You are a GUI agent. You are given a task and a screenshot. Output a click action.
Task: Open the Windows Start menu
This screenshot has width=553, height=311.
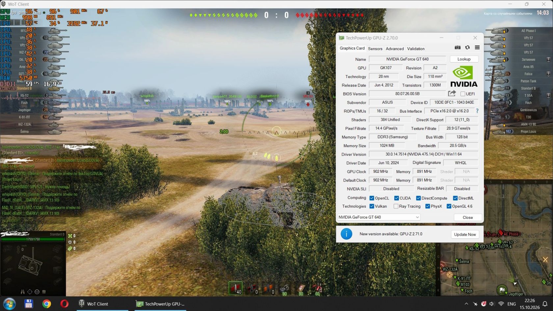coord(9,304)
